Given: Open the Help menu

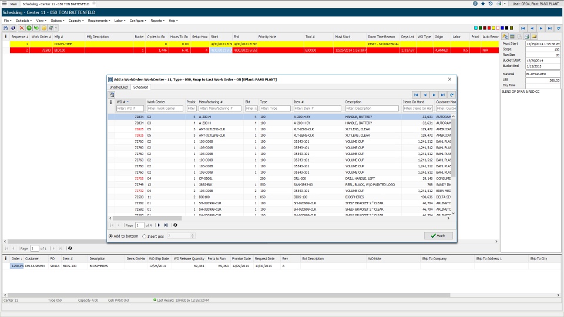Looking at the screenshot, I should pos(173,21).
